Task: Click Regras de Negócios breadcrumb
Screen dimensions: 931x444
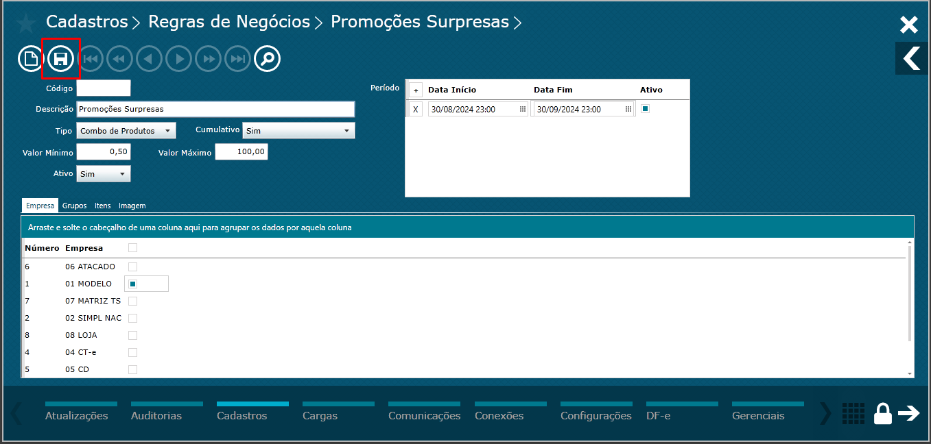Action: point(229,22)
